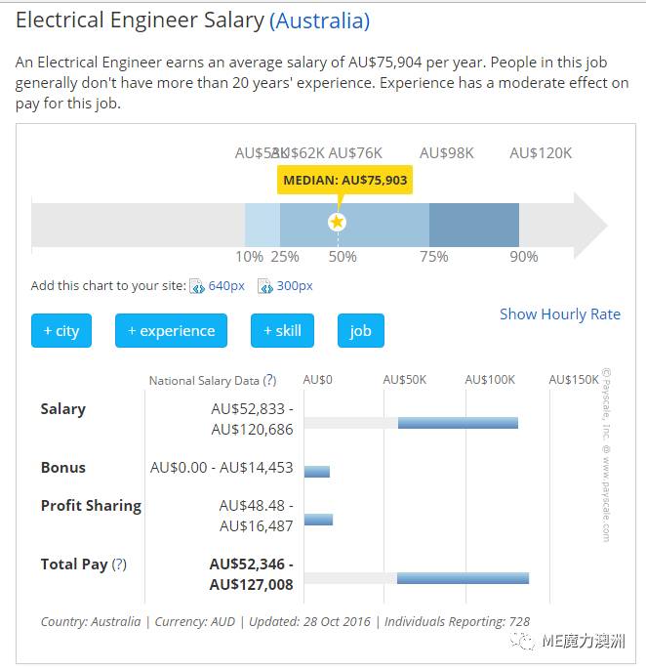This screenshot has height=669, width=646.
Task: Click the dark blue 75% to 90% segment
Action: click(473, 224)
